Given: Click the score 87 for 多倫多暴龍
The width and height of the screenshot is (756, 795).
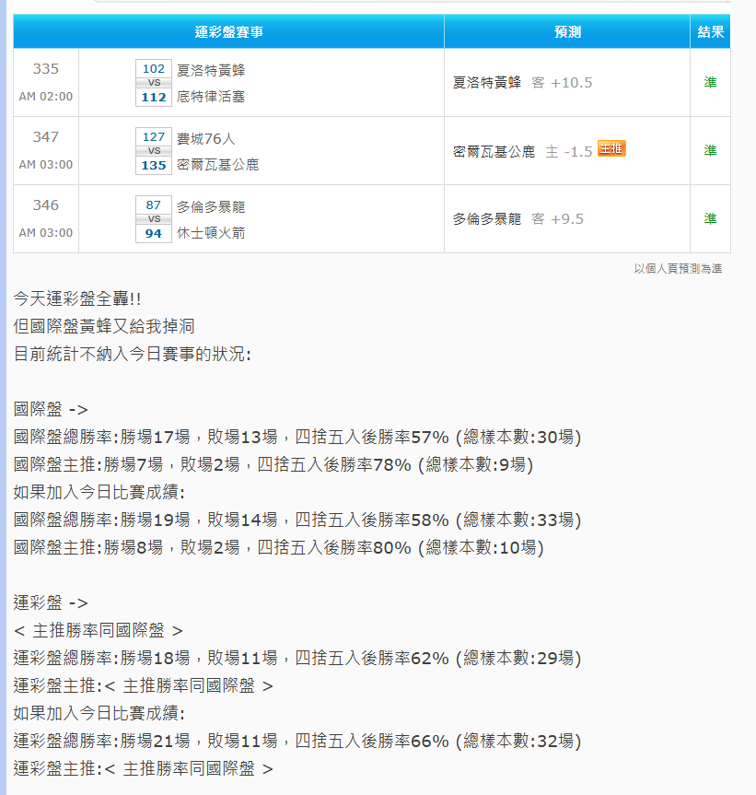Looking at the screenshot, I should tap(154, 205).
